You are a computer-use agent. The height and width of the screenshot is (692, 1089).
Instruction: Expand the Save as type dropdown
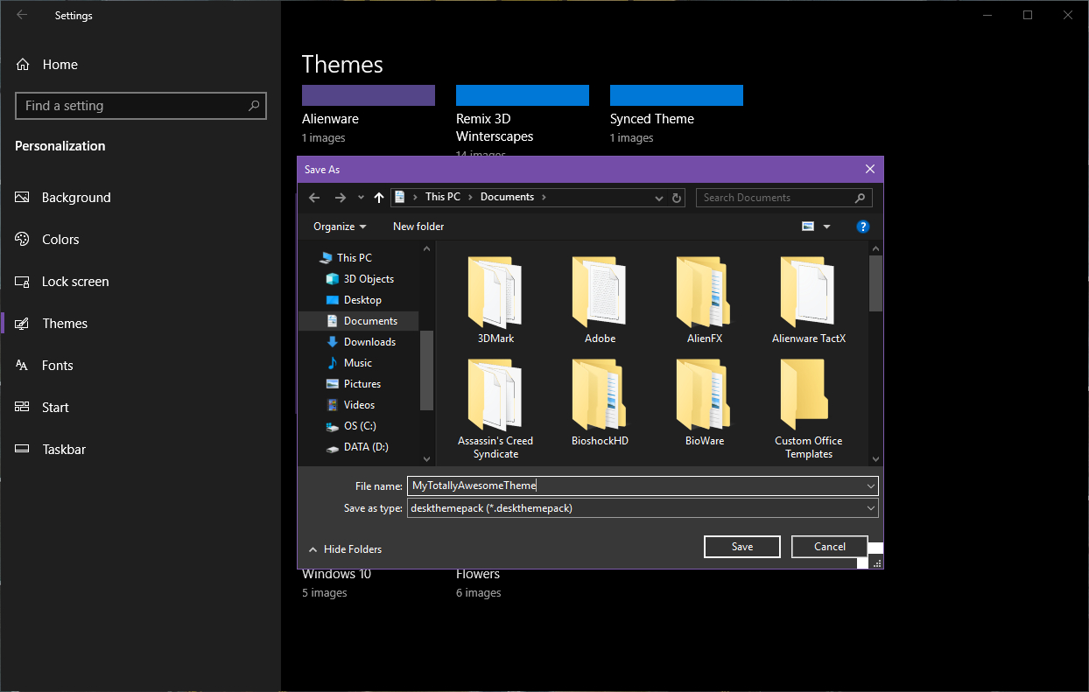[x=870, y=508]
